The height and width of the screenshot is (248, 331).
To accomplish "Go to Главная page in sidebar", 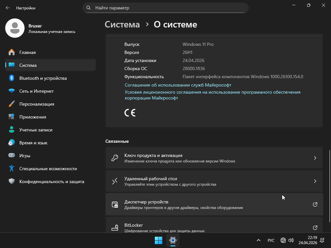I will (27, 52).
